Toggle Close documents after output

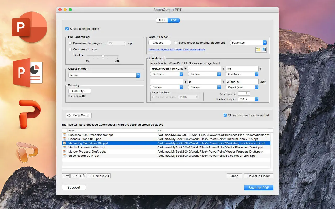[x=225, y=115]
